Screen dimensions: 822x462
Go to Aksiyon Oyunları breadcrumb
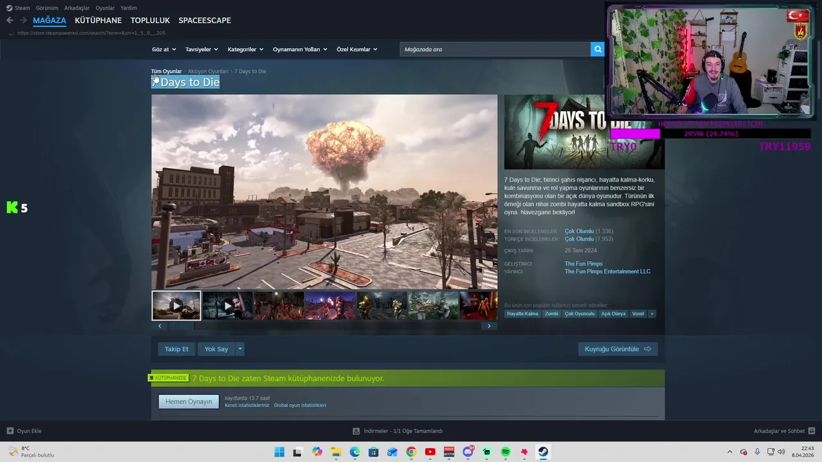(x=208, y=71)
